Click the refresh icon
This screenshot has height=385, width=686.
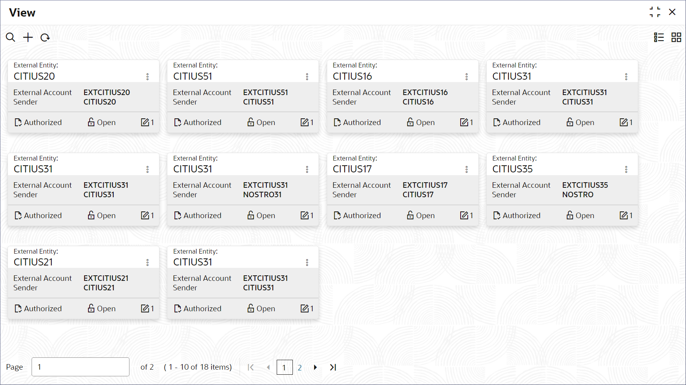pos(45,37)
